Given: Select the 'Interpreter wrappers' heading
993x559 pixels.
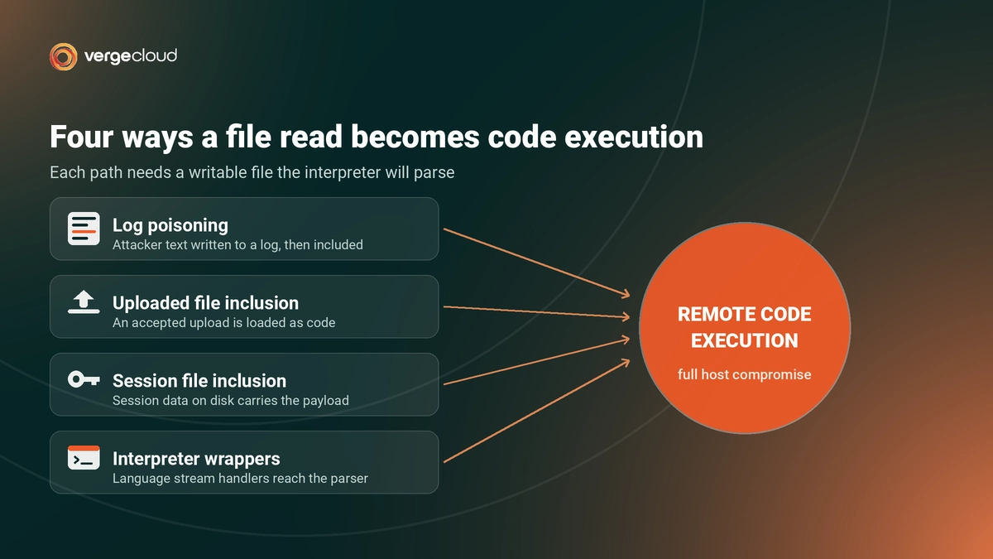Looking at the screenshot, I should [196, 459].
